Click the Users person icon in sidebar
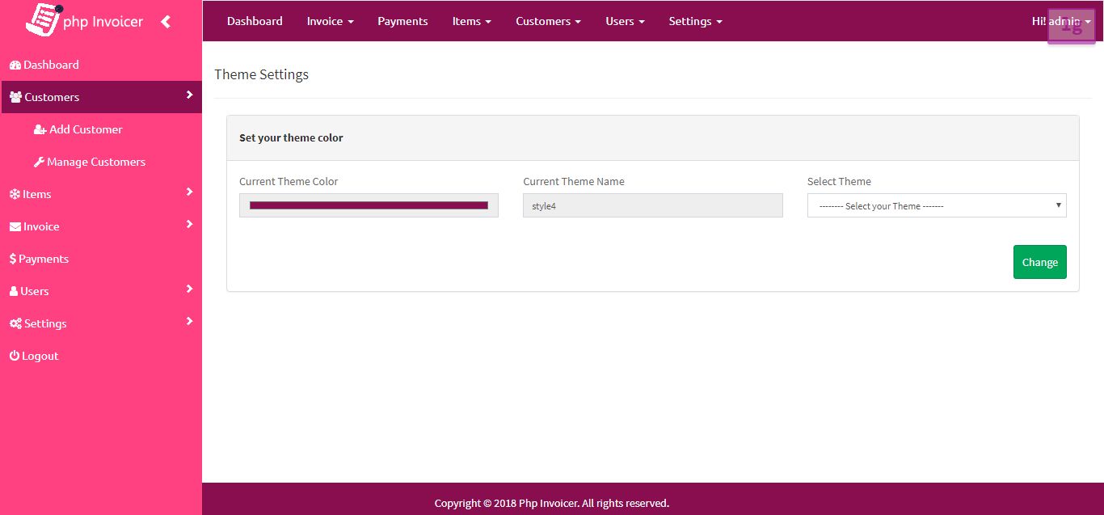The width and height of the screenshot is (1104, 515). (x=14, y=291)
